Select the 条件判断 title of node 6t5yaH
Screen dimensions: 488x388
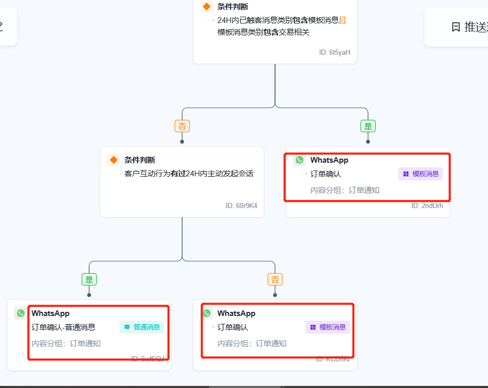tap(233, 7)
